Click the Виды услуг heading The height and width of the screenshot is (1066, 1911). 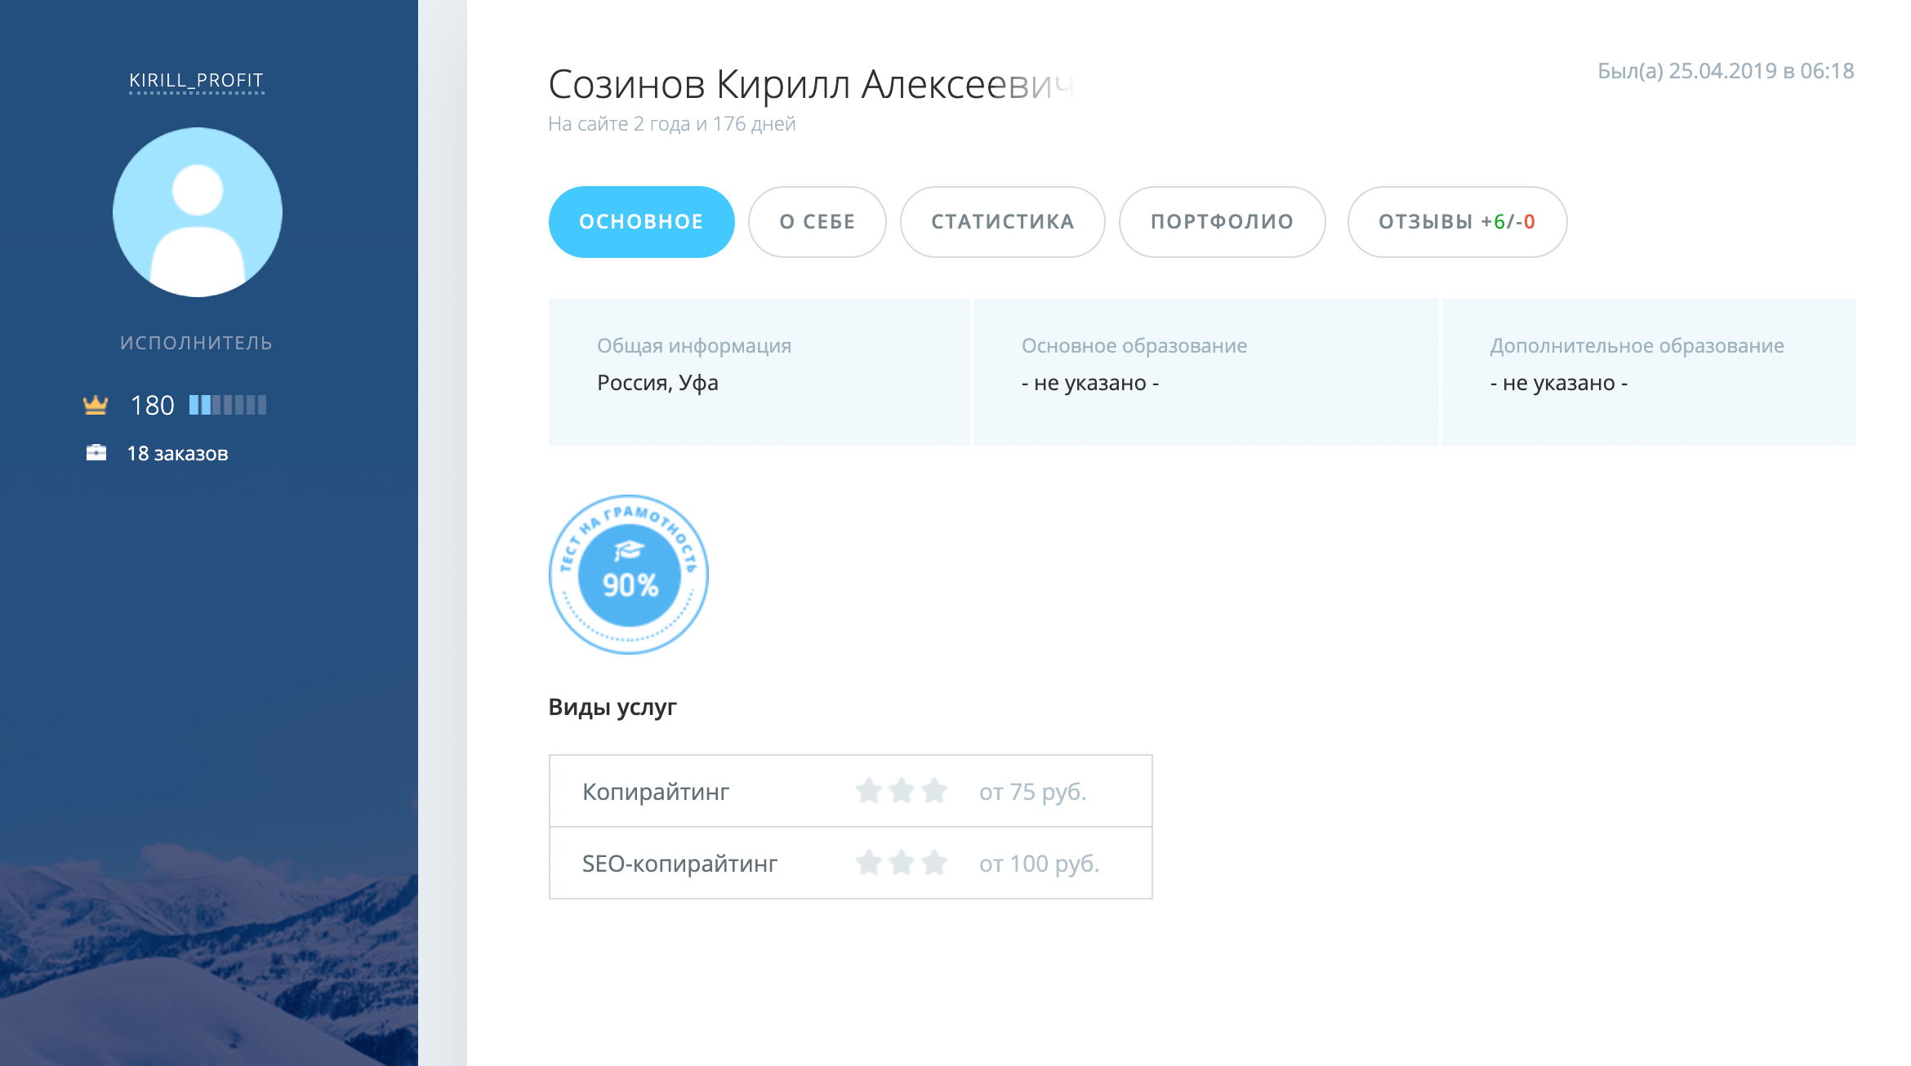612,707
